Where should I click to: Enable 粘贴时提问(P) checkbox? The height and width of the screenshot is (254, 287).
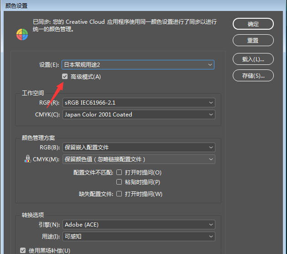click(119, 182)
